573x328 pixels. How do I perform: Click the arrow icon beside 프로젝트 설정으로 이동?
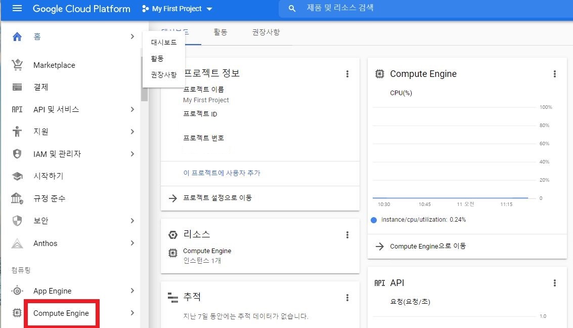[173, 198]
